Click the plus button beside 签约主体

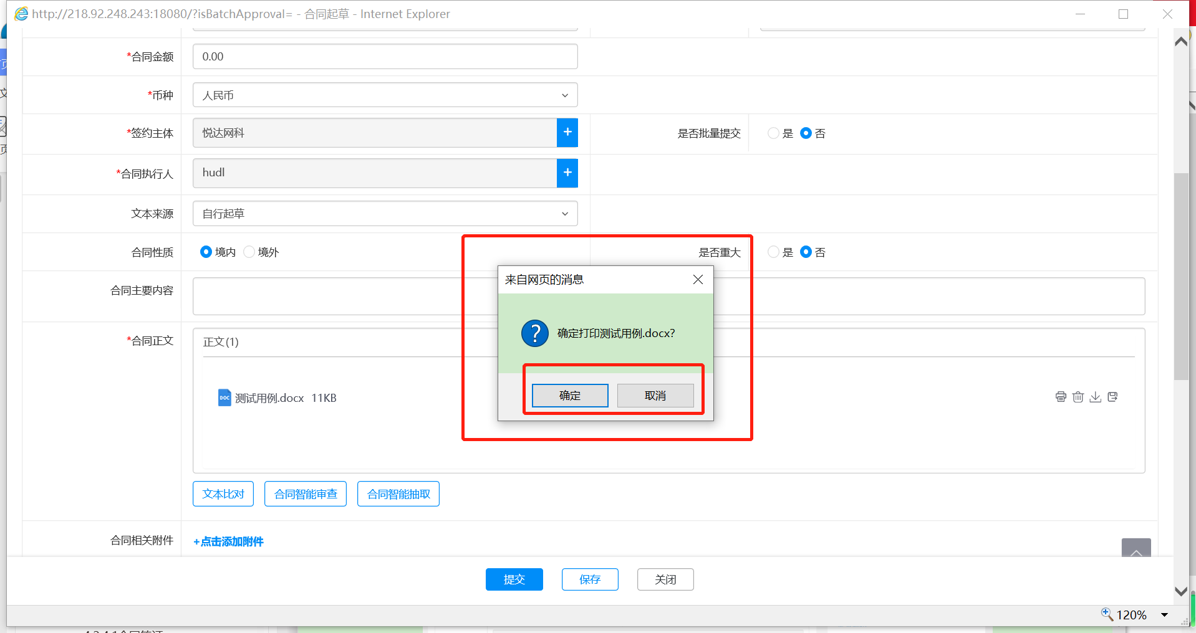tap(567, 133)
